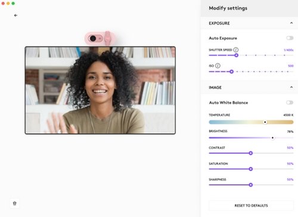This screenshot has width=298, height=217.
Task: Click the Reset to Defaults button
Action: point(251,206)
